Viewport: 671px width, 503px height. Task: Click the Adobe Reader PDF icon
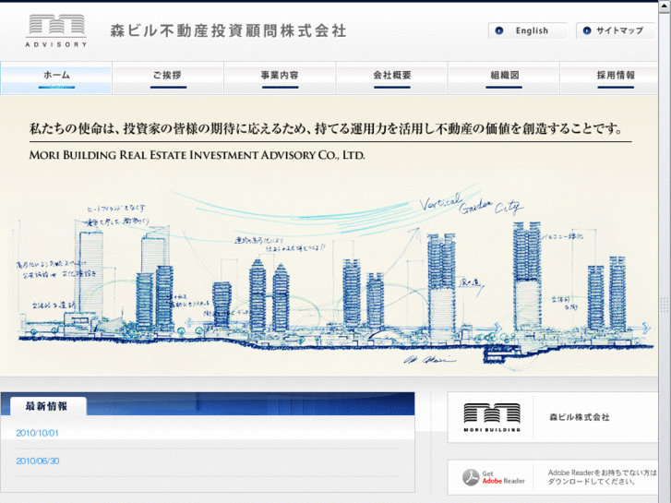pos(471,477)
